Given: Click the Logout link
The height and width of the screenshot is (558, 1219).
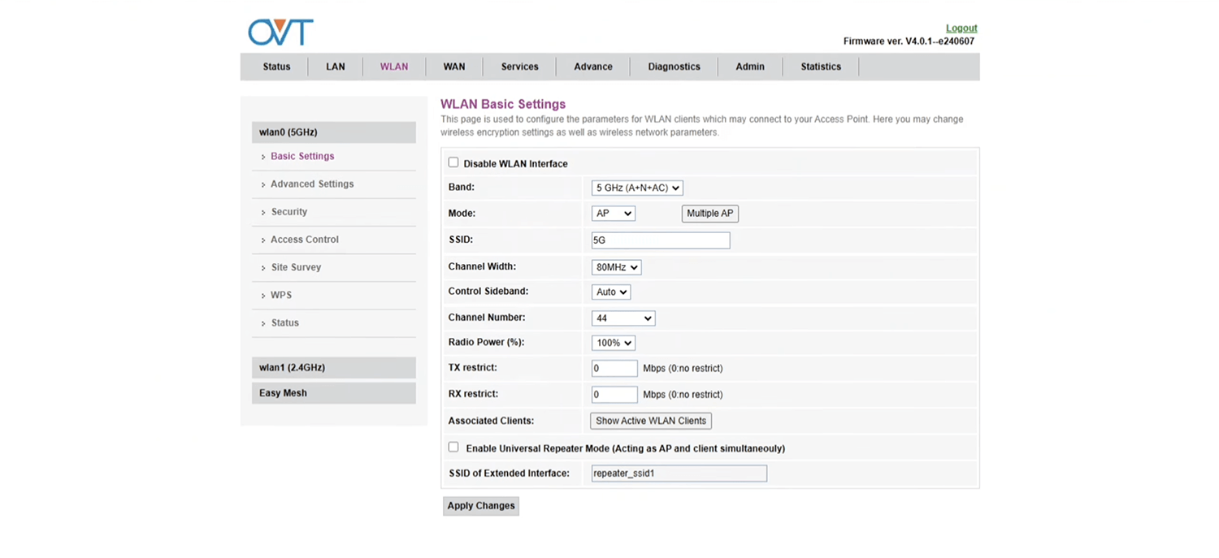Looking at the screenshot, I should [x=961, y=28].
